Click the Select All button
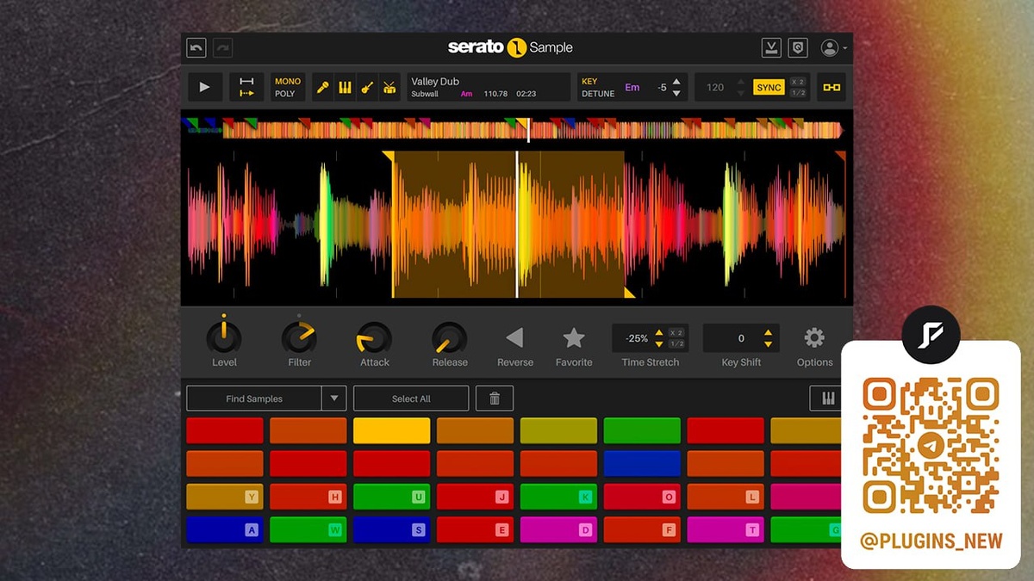1034x581 pixels. [x=411, y=399]
